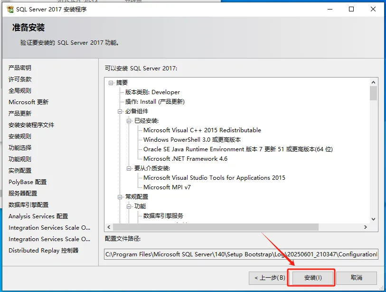Select the PolyBase 配置 sidebar step
386x292 pixels.
28,182
